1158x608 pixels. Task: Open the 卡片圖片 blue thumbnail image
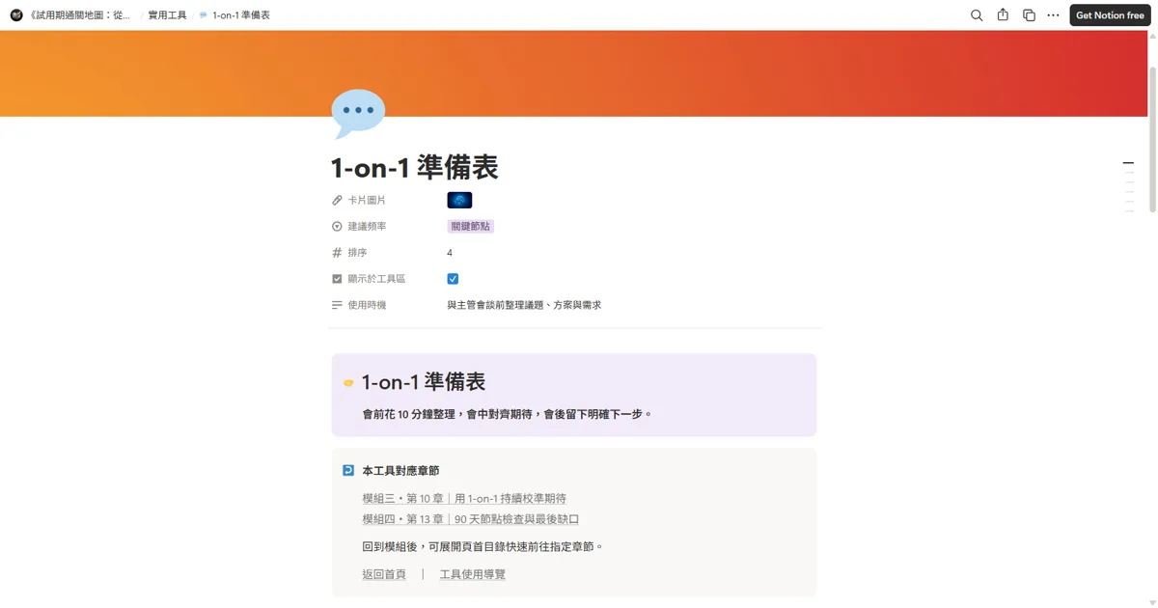pyautogui.click(x=459, y=200)
